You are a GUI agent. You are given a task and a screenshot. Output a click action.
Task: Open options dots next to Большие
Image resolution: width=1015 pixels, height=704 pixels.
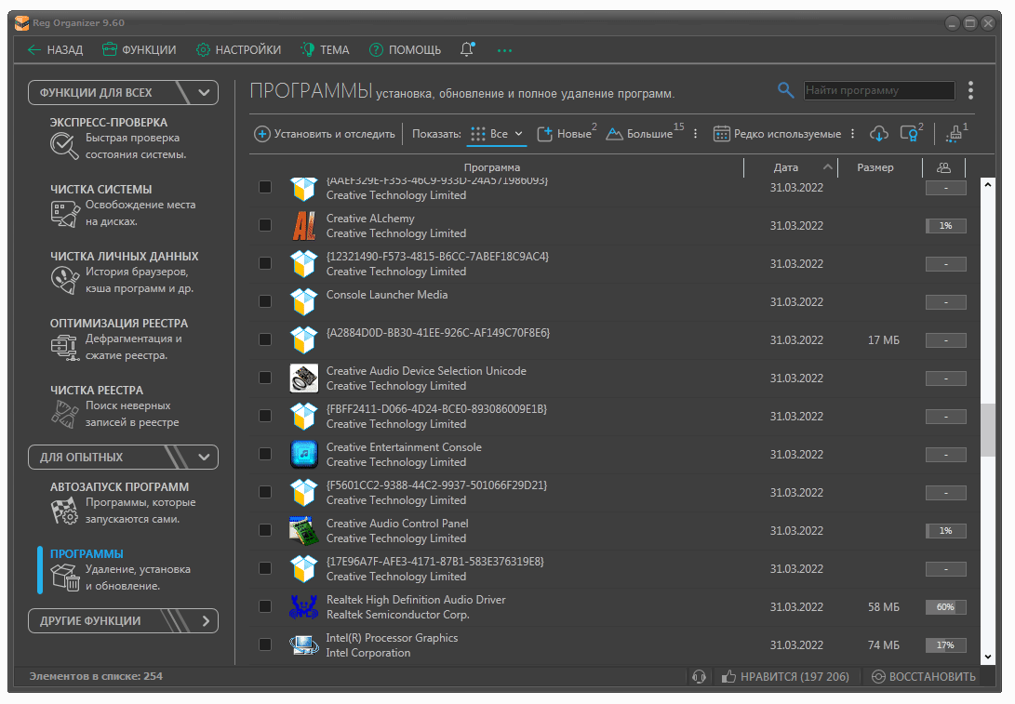pyautogui.click(x=696, y=134)
